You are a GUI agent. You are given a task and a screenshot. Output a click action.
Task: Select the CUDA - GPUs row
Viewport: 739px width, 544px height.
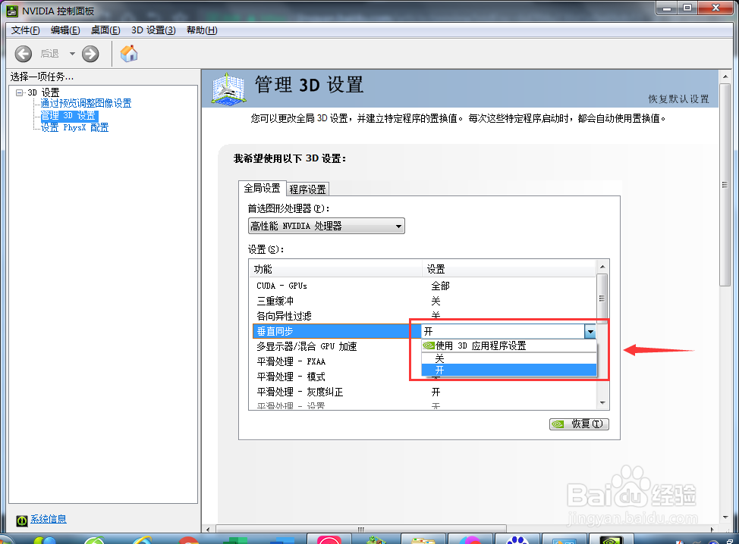[x=423, y=286]
